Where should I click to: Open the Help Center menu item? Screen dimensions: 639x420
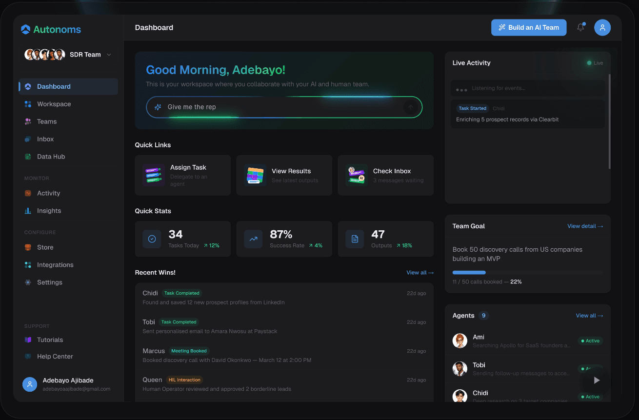point(68,356)
